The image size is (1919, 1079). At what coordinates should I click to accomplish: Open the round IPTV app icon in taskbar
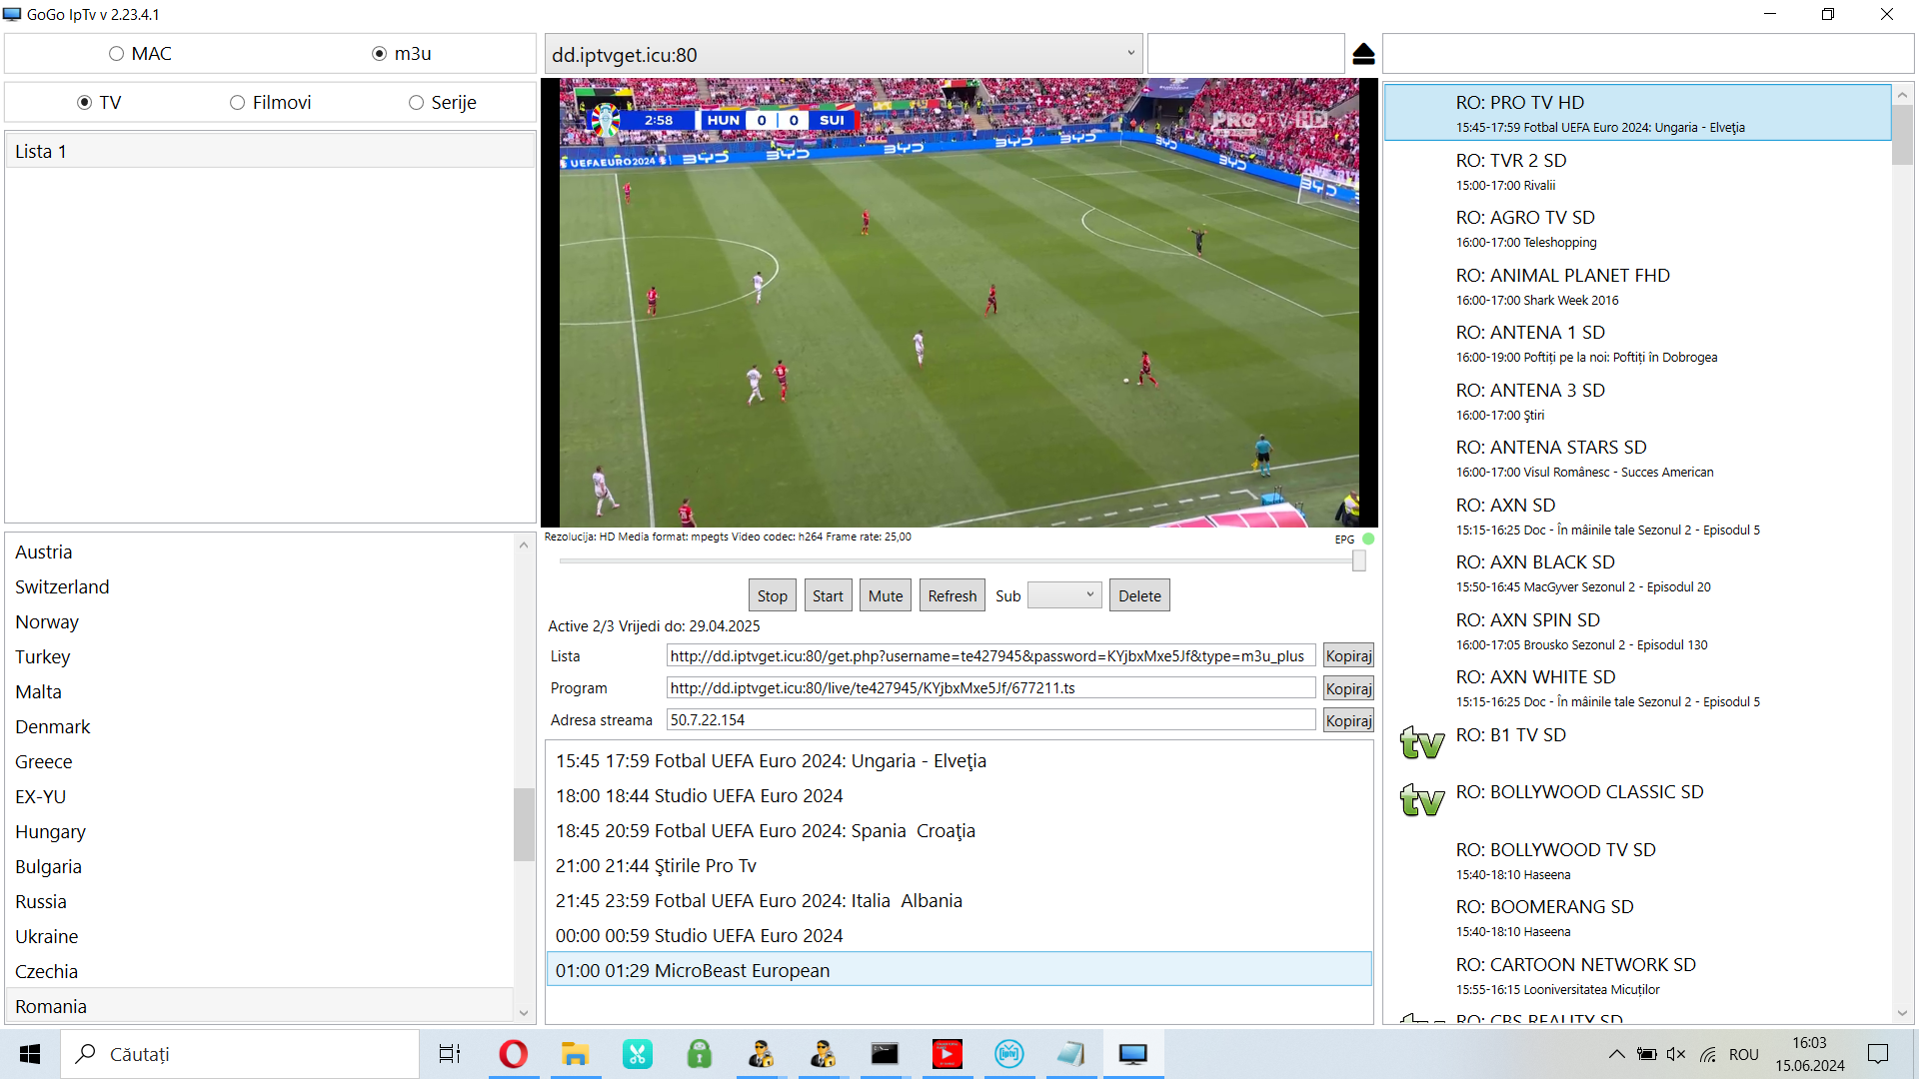coord(1008,1054)
